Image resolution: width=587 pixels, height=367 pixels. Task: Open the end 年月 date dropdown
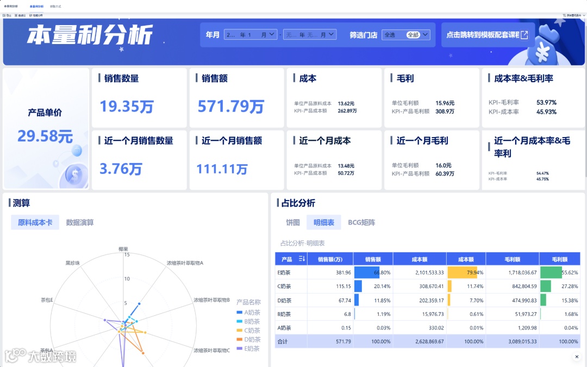click(310, 35)
